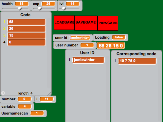Click the SAVEGAME red button
The width and height of the screenshot is (163, 122).
pos(86,23)
